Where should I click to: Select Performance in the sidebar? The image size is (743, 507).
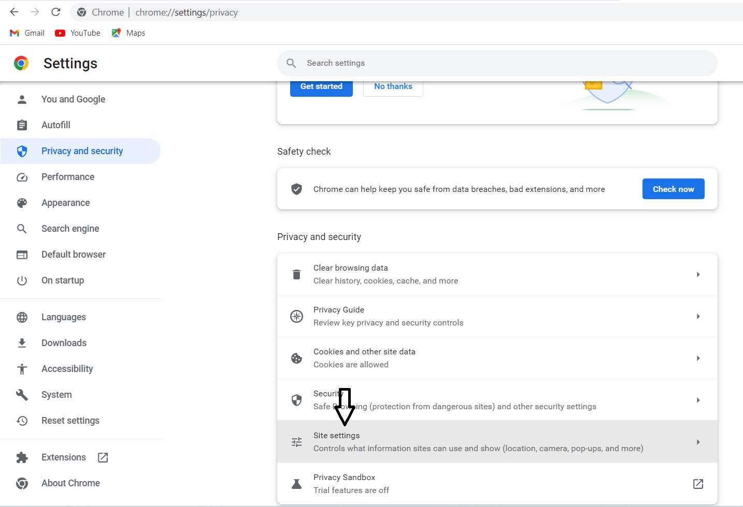click(68, 177)
